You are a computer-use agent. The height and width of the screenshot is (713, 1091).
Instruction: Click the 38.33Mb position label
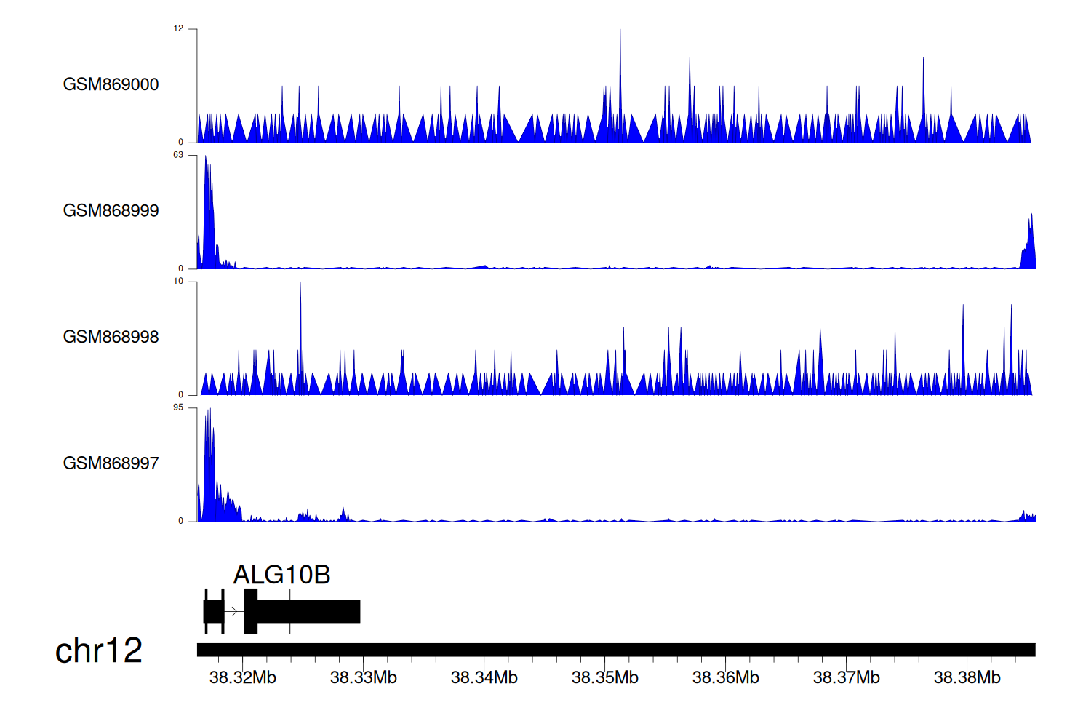click(x=363, y=678)
